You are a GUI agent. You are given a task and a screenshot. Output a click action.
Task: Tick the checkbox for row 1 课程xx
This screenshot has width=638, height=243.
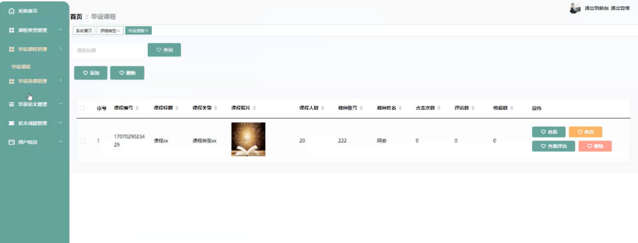click(82, 141)
